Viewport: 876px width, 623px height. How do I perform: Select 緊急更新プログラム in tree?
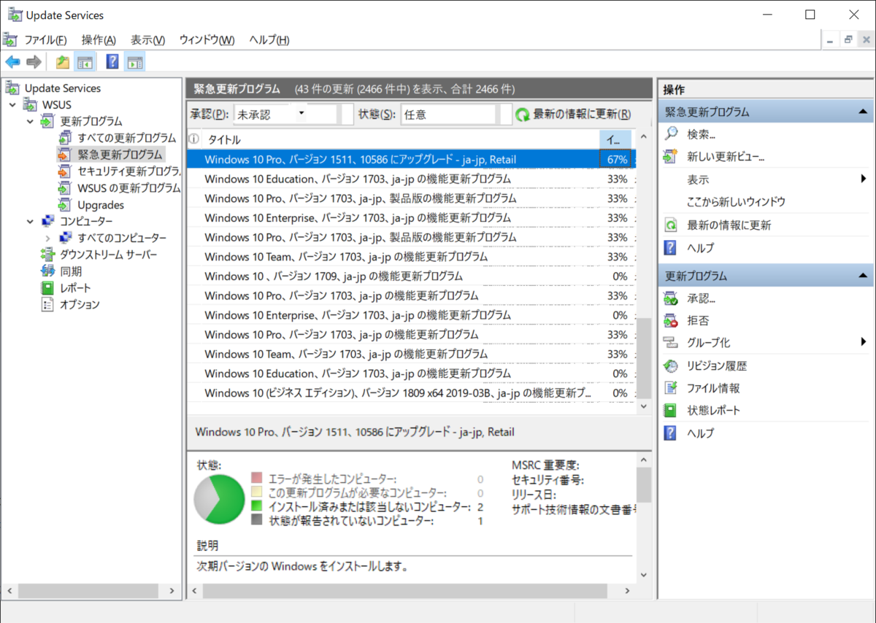[x=120, y=155]
